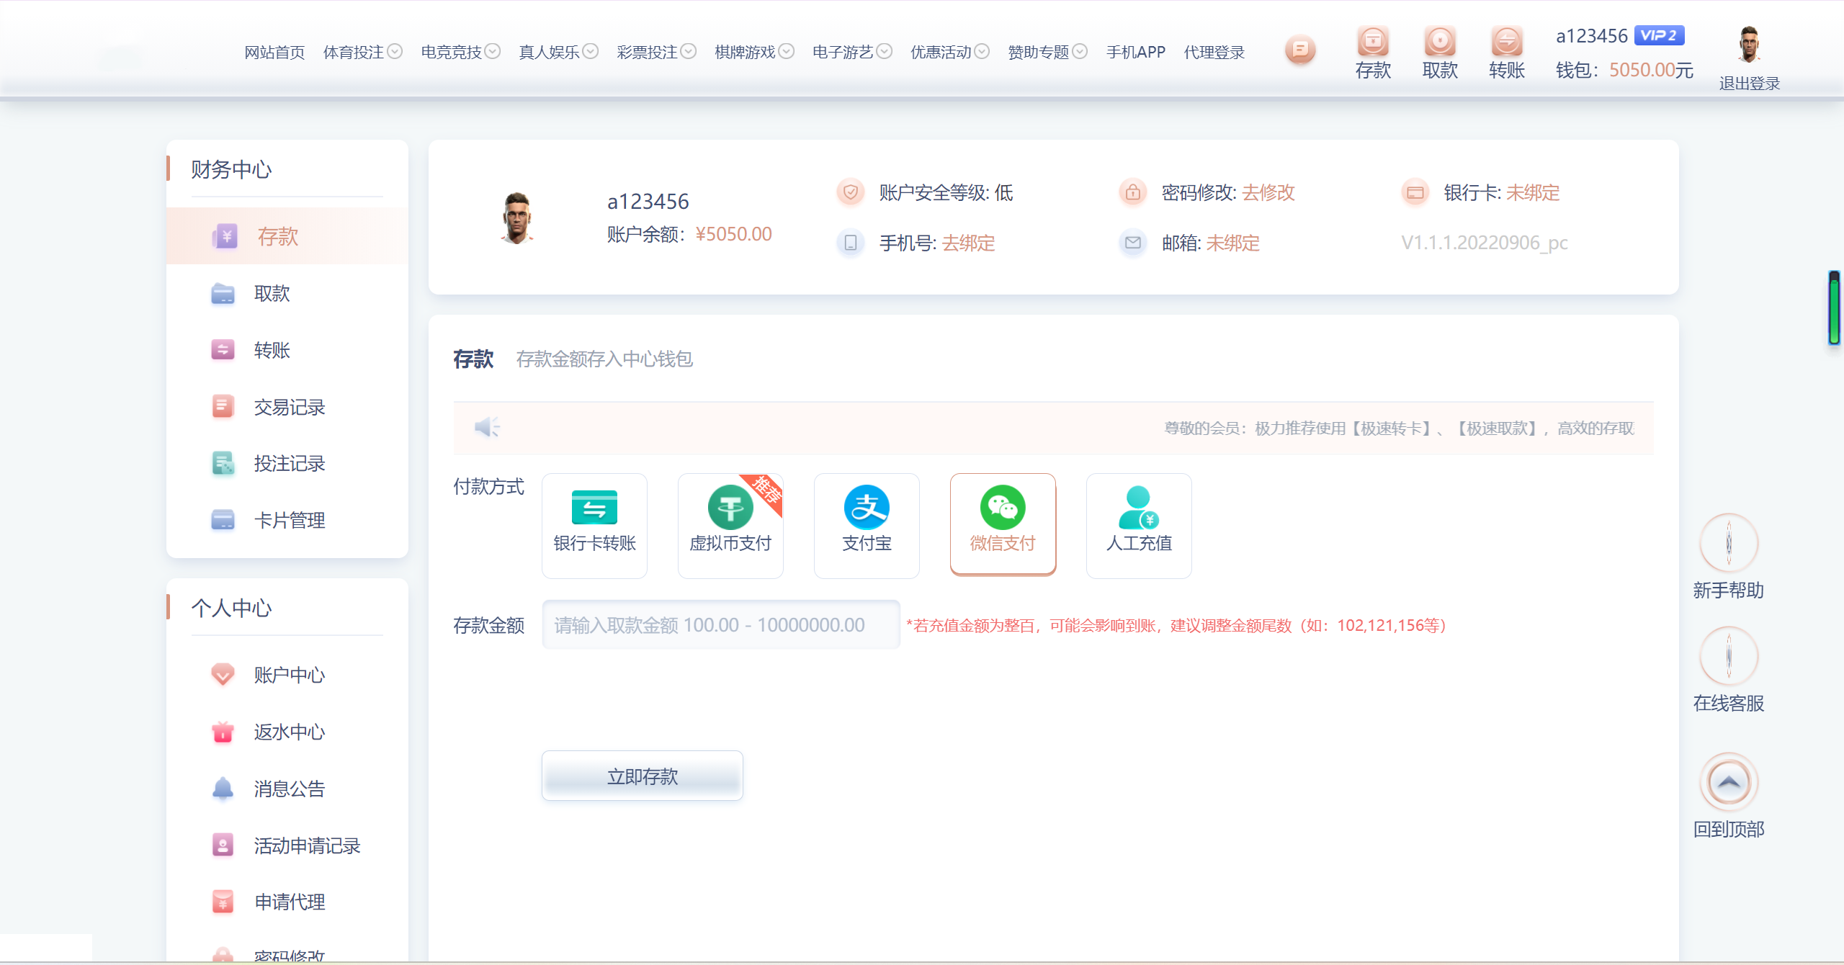Click the 去绑定 phone number link
This screenshot has width=1844, height=965.
pyautogui.click(x=969, y=243)
